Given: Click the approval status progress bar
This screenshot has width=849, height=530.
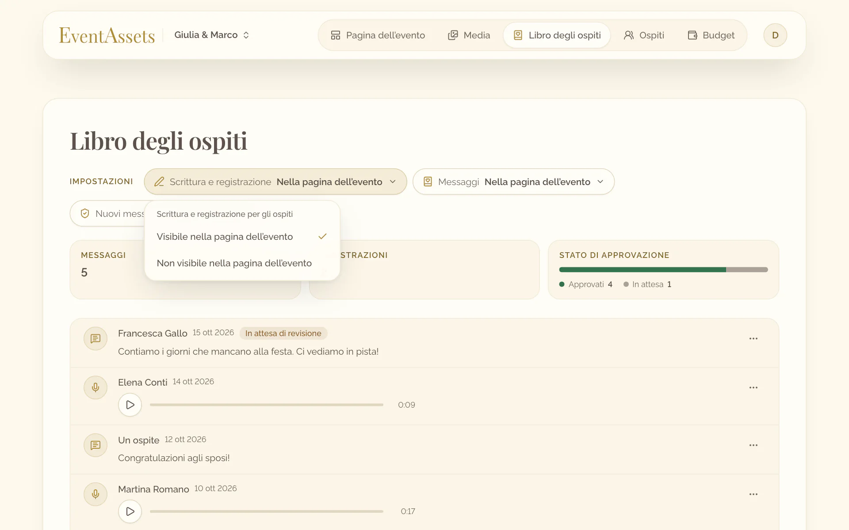Looking at the screenshot, I should pyautogui.click(x=663, y=269).
